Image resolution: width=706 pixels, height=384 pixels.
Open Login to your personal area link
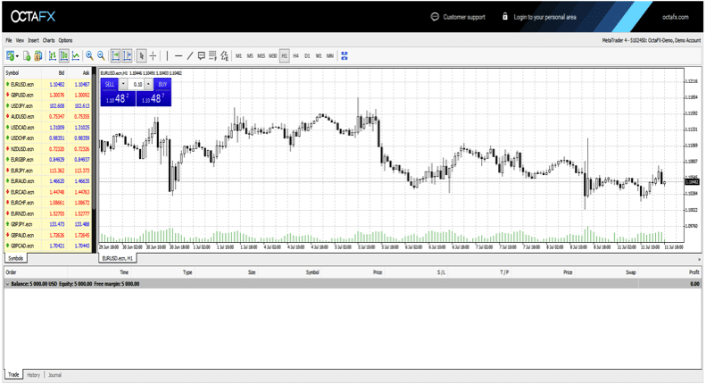tap(544, 17)
